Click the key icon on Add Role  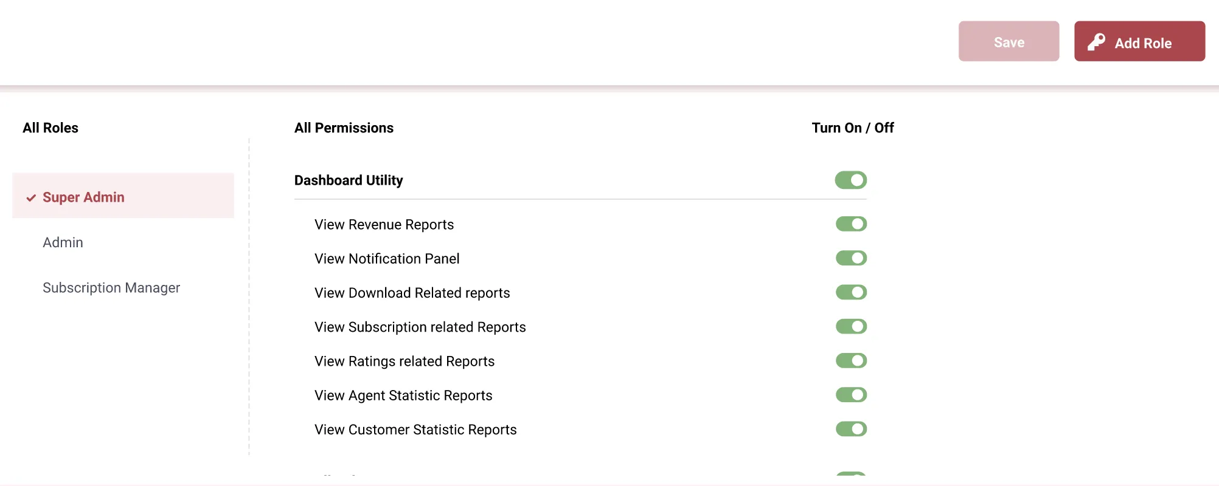[x=1096, y=42]
